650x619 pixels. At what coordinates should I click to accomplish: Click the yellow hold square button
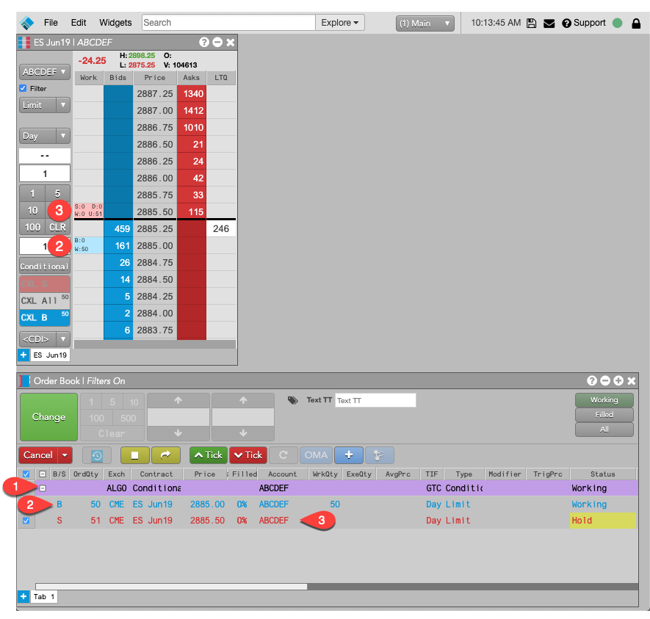(134, 455)
